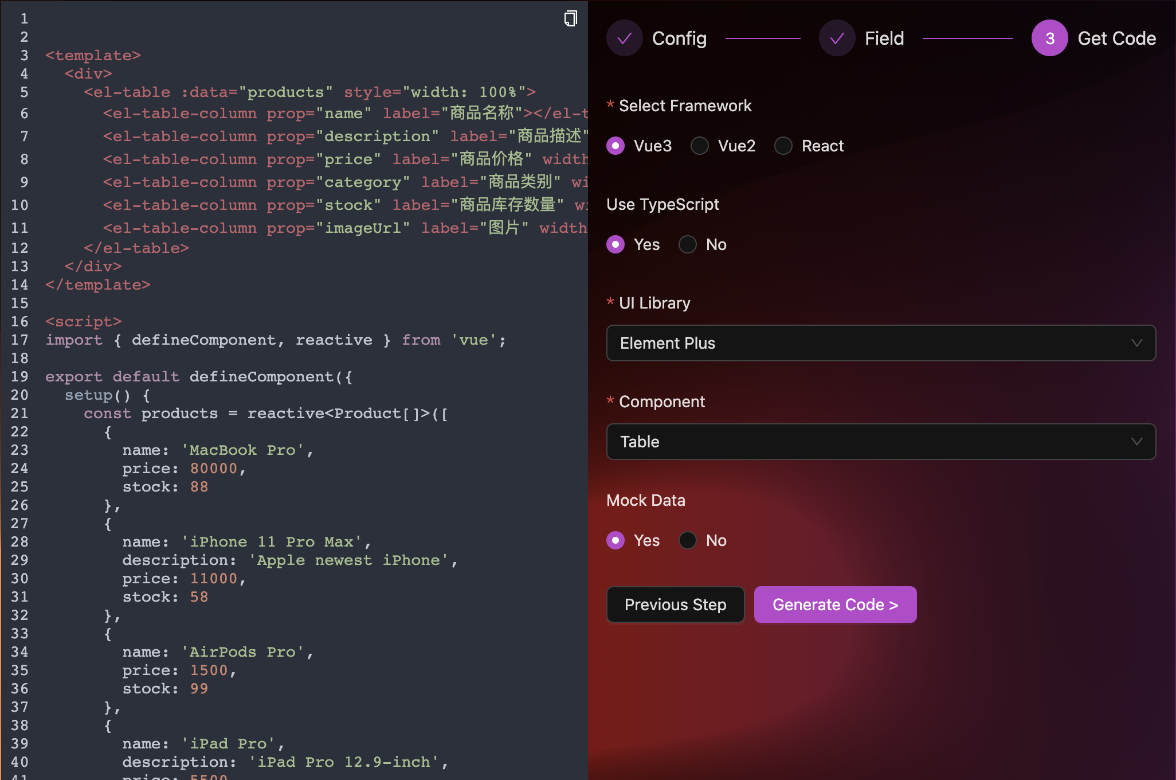
Task: Click the column line with prop="description"
Action: (345, 136)
